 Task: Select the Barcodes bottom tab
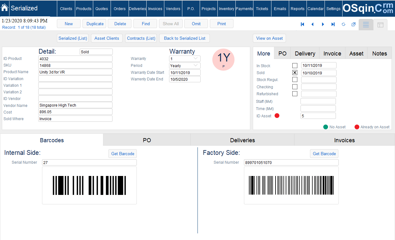[x=52, y=140]
